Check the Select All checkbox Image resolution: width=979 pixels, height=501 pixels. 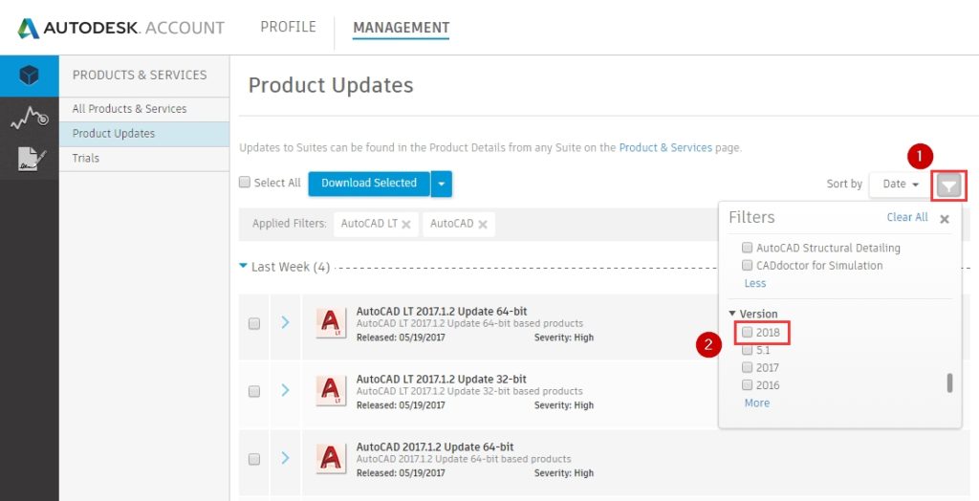click(x=245, y=183)
